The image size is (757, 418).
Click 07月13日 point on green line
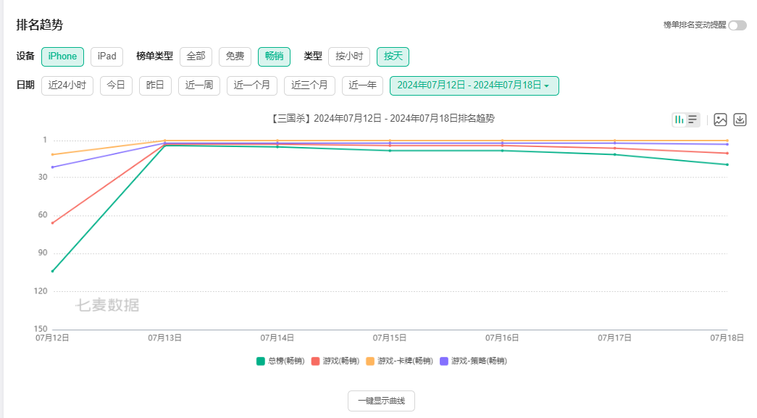pyautogui.click(x=165, y=146)
